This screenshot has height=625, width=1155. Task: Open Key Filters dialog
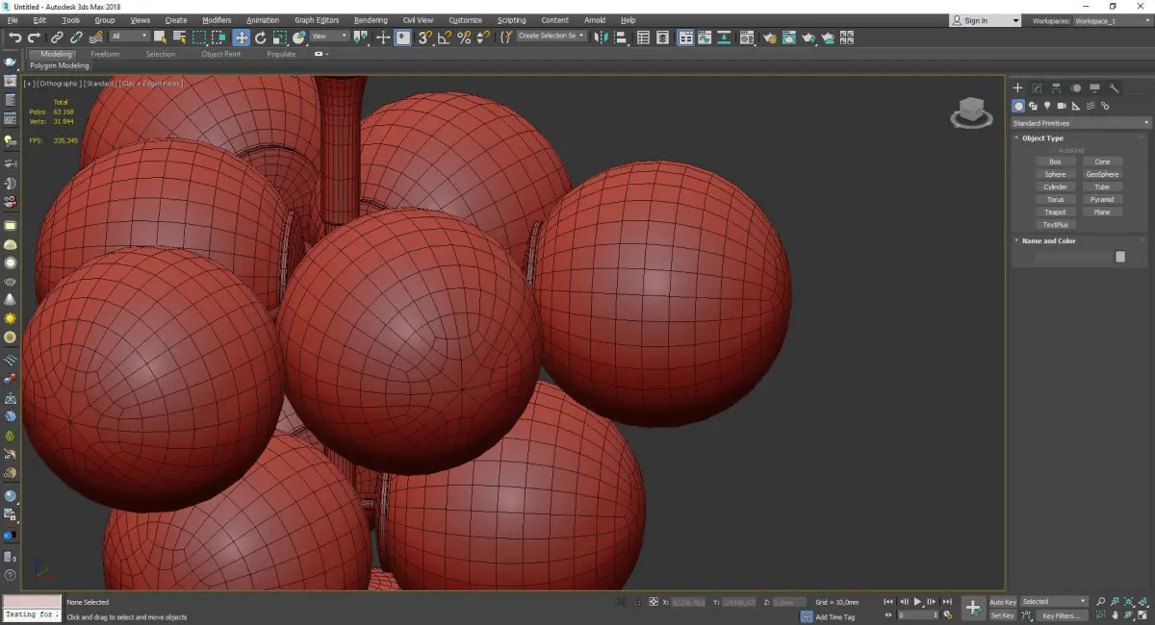pos(1060,615)
